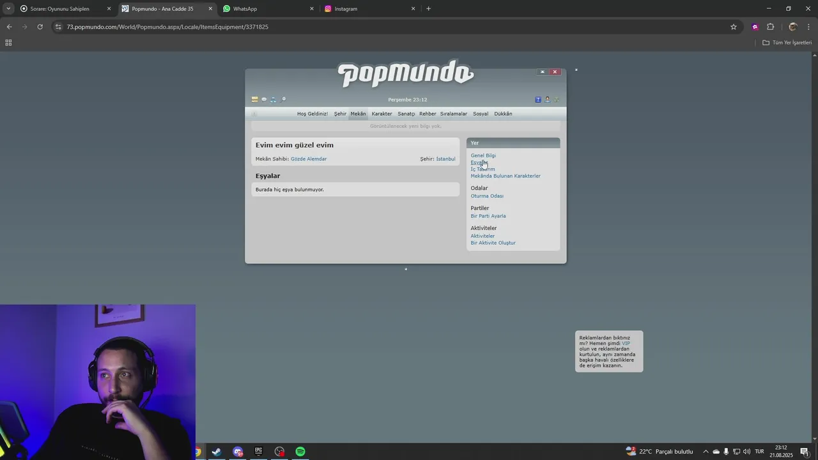
Task: Click the character avatar icon in header
Action: [547, 100]
